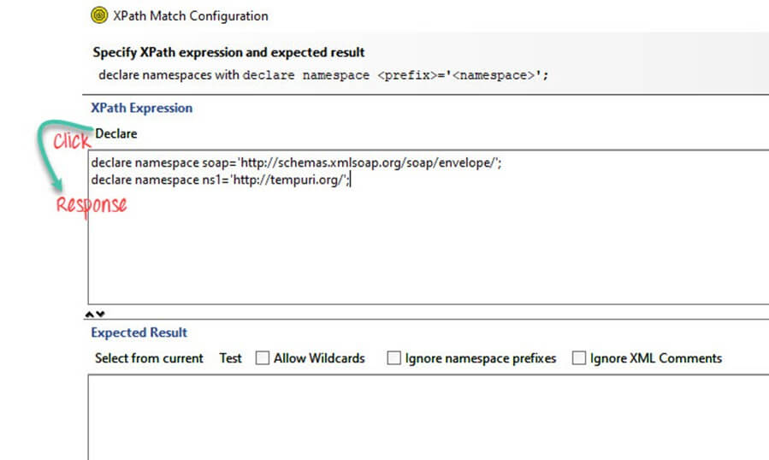Screen dimensions: 769x460
Task: Click the splitter's down arrow icon
Action: click(100, 314)
